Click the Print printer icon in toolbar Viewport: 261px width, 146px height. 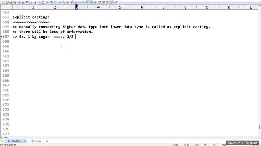point(23,2)
